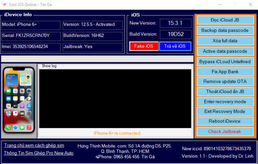Image resolution: width=258 pixels, height=164 pixels.
Task: Click the Show log label
Action: coord(49,66)
